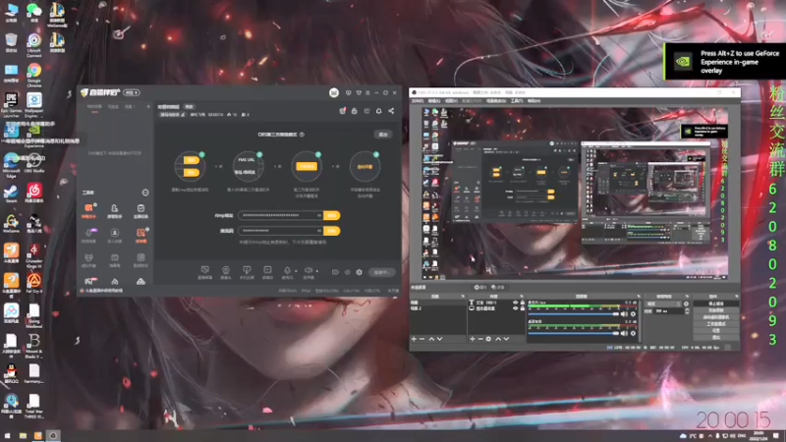Viewport: 786px width, 442px height.
Task: Expand microphone options arrow in Douyu toolbar
Action: [x=296, y=271]
